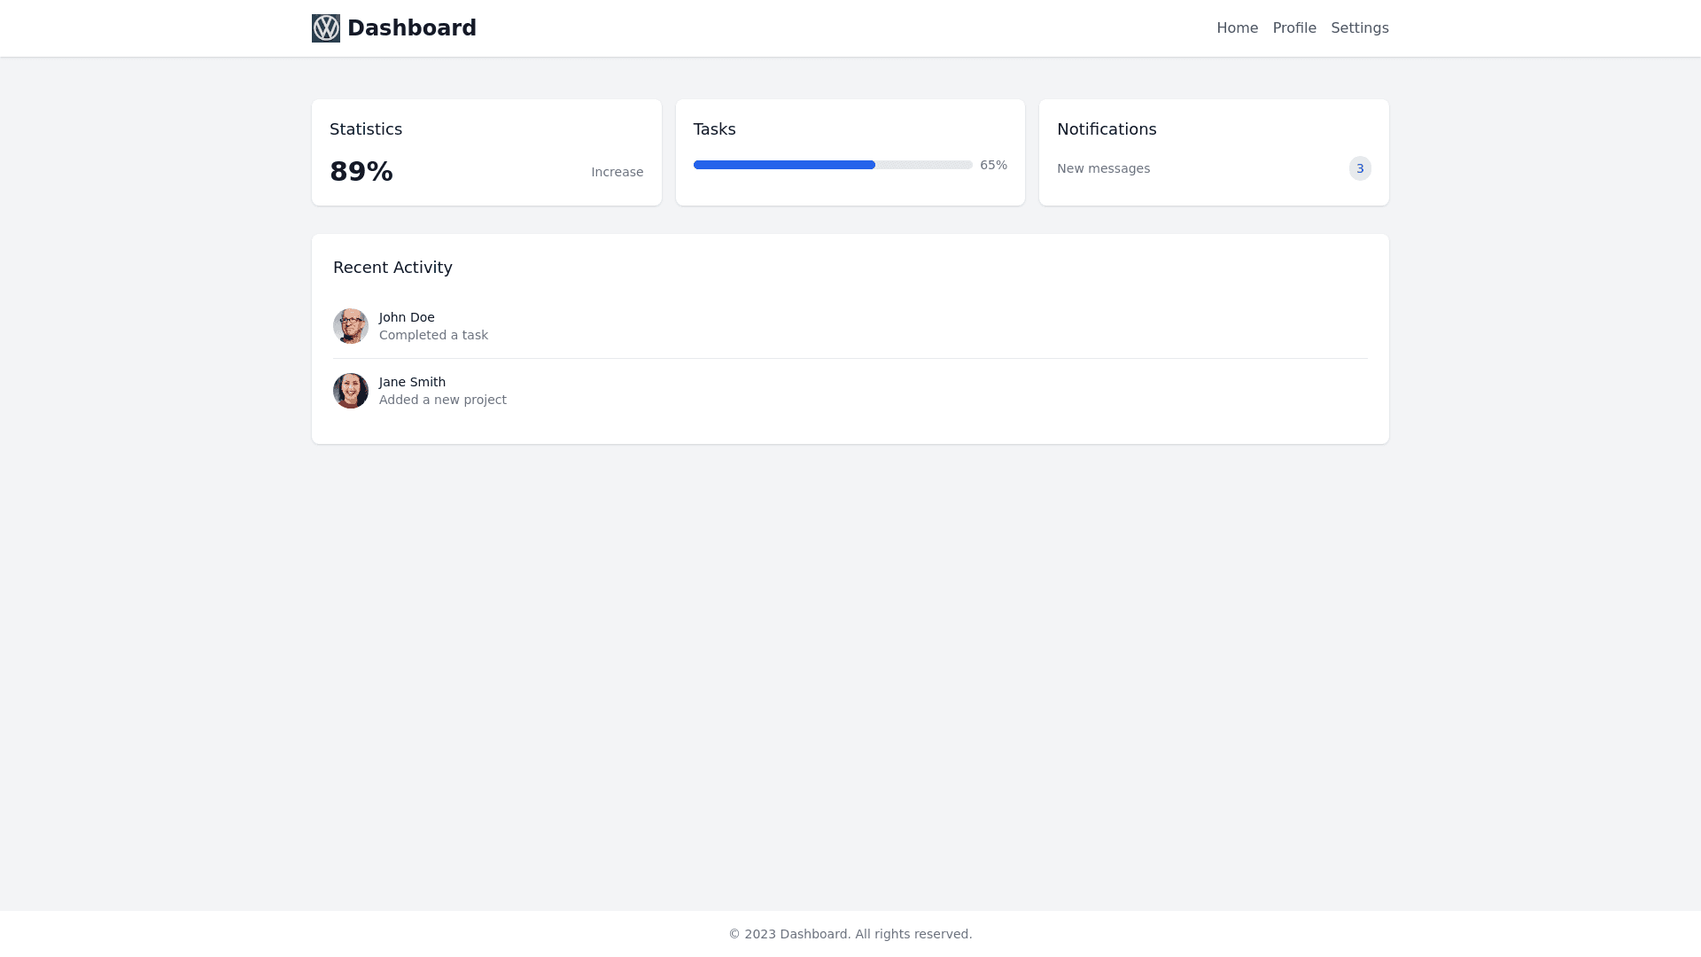
Task: Click the 'Completed a task' activity entry
Action: tap(433, 335)
